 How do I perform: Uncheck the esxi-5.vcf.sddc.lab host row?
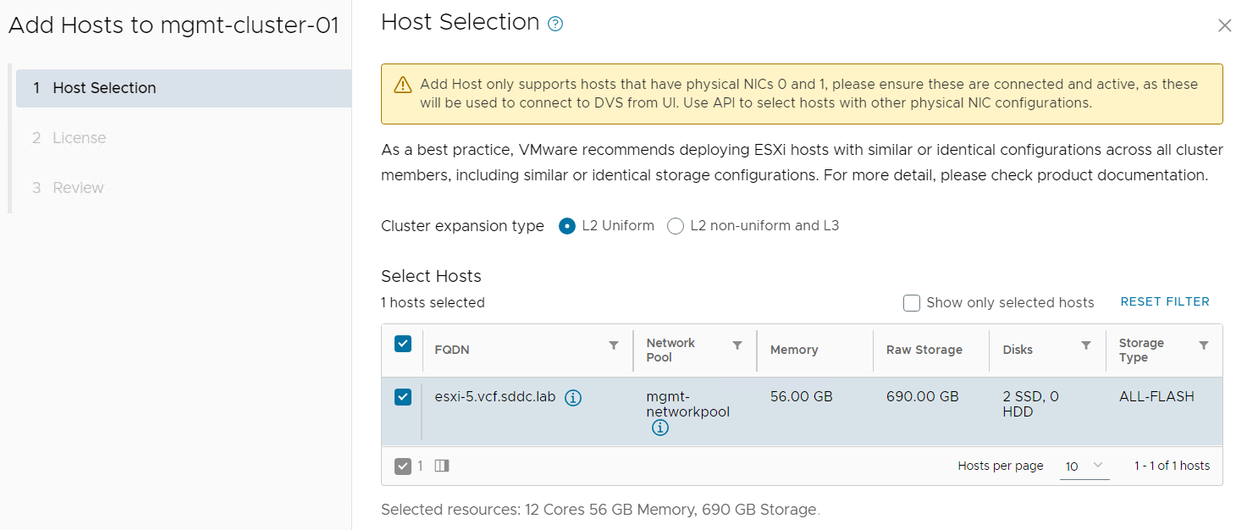(403, 397)
